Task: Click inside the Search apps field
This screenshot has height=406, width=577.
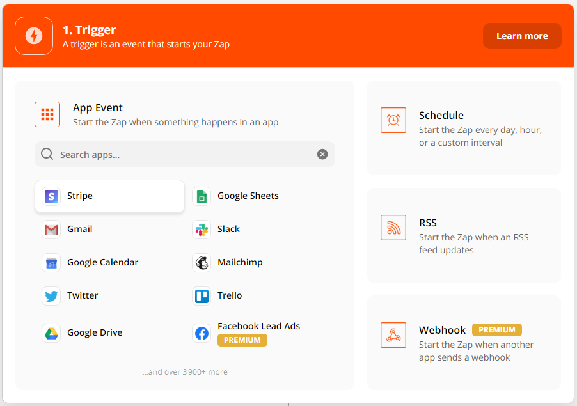Action: point(179,154)
